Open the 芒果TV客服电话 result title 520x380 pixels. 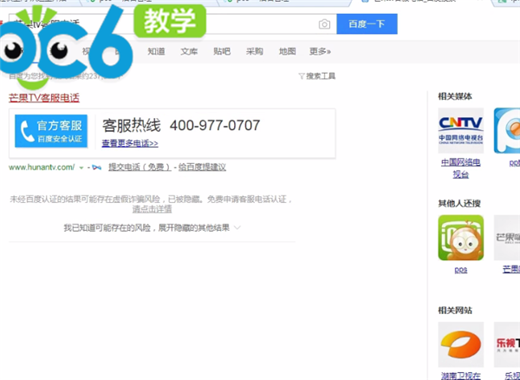tap(44, 98)
